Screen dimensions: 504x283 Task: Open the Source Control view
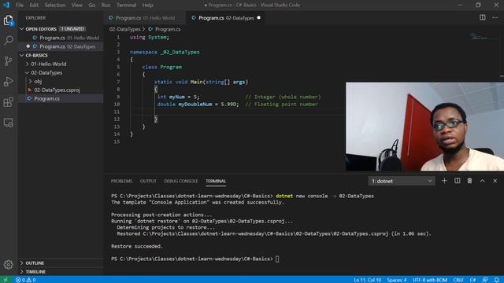click(x=9, y=61)
